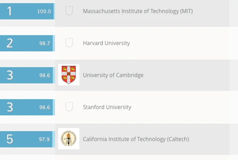This screenshot has height=160, width=238.
Task: Click Harvard University's placeholder shield icon
Action: (69, 43)
